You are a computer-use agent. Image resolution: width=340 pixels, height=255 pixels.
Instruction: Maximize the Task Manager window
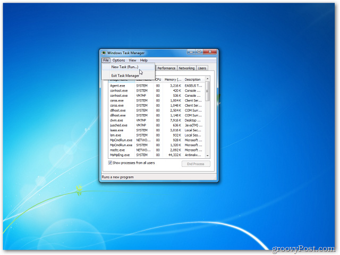(x=199, y=52)
